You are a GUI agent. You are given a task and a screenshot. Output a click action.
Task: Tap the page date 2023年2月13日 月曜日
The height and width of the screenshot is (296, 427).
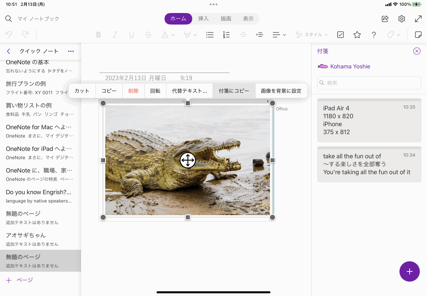tap(136, 78)
